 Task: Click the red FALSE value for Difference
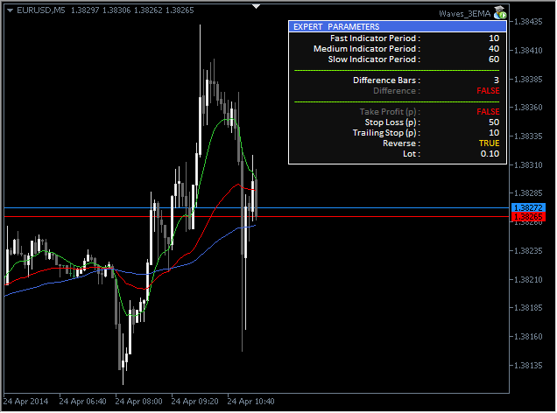click(x=488, y=91)
